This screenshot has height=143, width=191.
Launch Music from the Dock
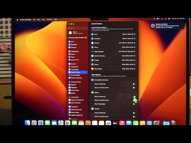pyautogui.click(x=122, y=123)
